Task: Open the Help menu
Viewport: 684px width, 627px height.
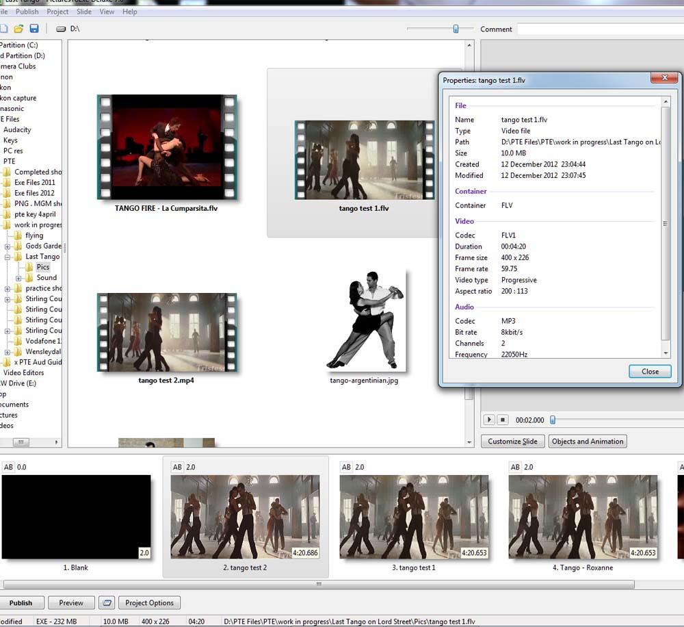Action: (x=129, y=12)
